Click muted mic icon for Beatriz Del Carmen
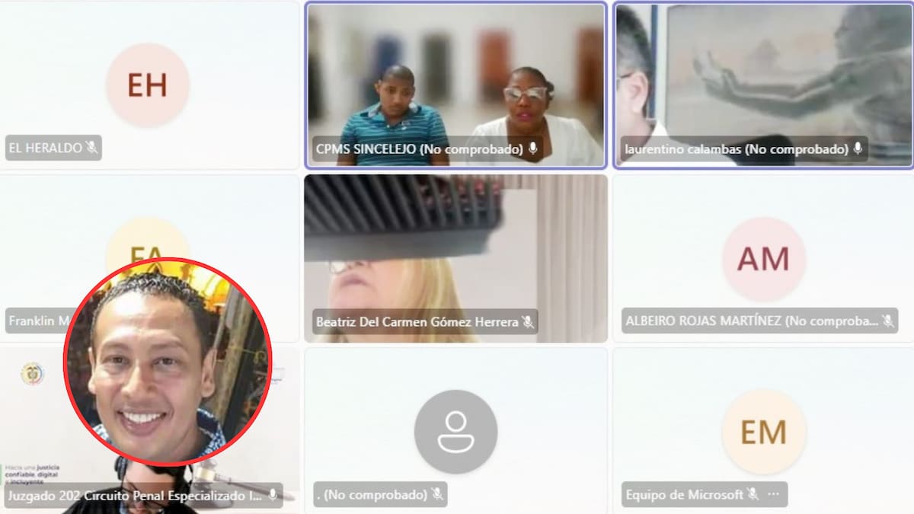 (x=527, y=322)
